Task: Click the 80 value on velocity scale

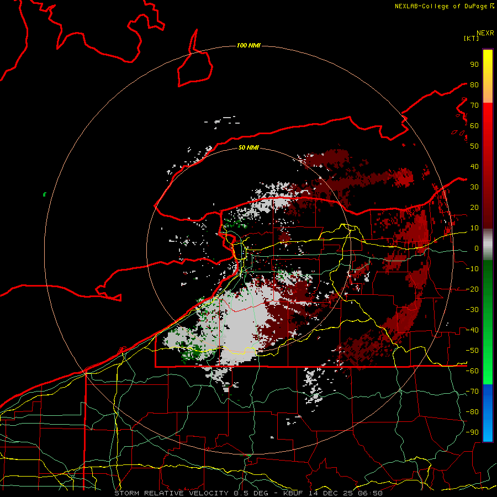Action: [474, 84]
